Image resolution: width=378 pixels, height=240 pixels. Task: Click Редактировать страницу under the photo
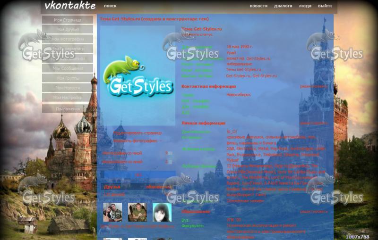pyautogui.click(x=137, y=133)
